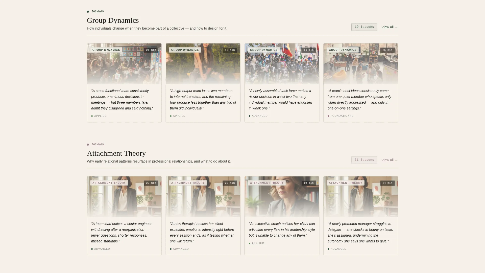Click the 22 min duration badge

(x=151, y=183)
